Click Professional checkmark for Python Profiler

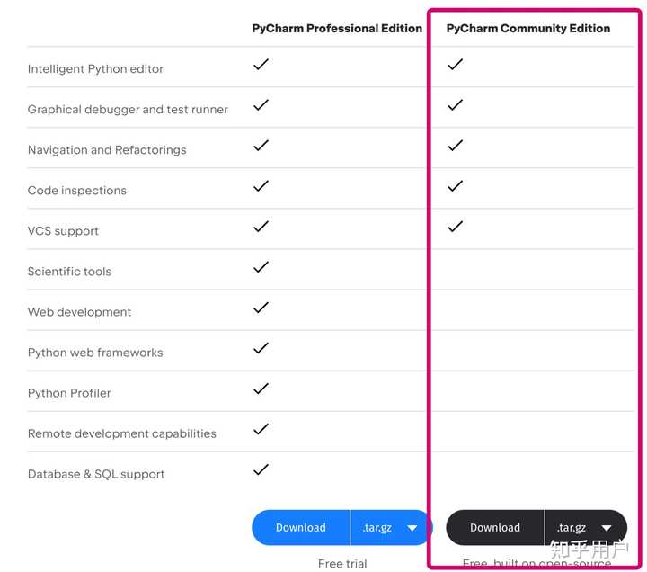261,389
